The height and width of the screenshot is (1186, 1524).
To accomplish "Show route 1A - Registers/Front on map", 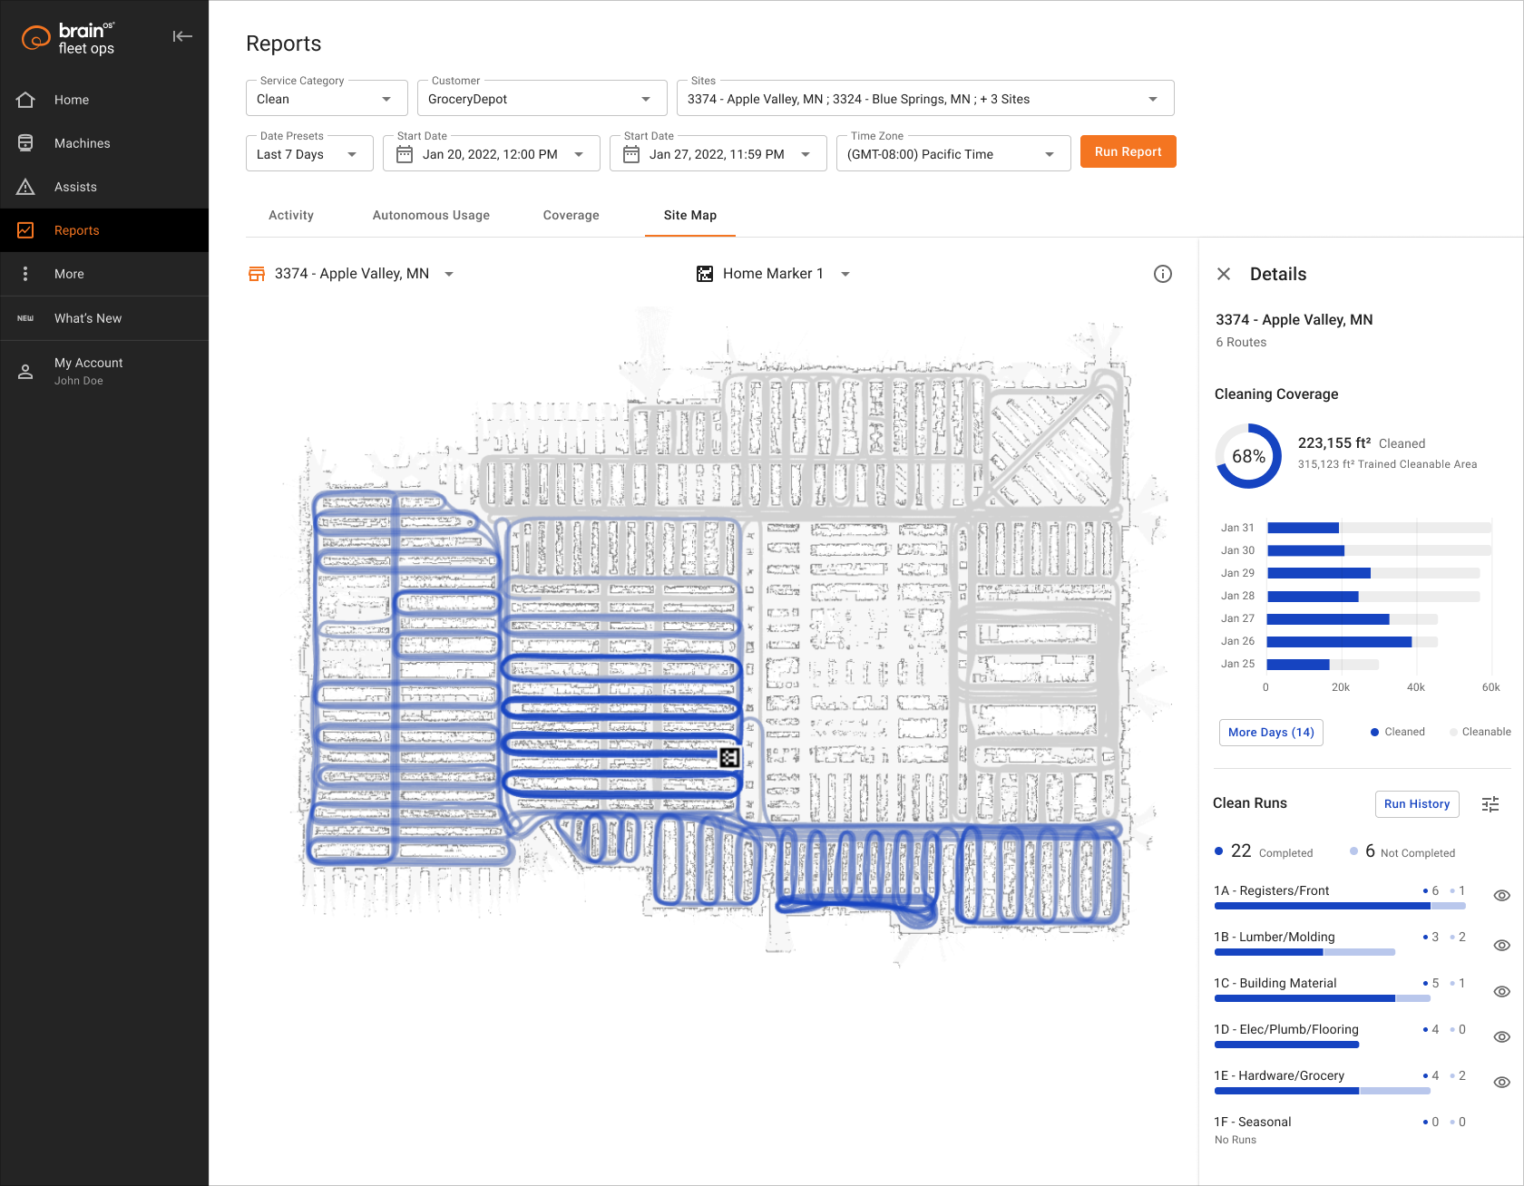I will click(x=1501, y=895).
